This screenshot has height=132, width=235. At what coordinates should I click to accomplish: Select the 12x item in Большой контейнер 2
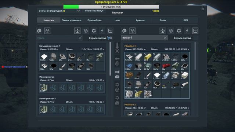[x=100, y=57]
